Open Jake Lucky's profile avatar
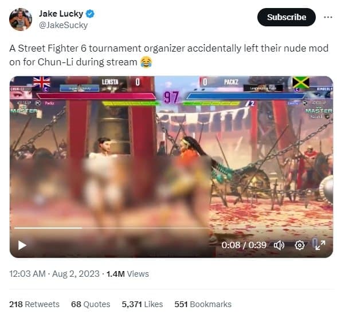 click(21, 19)
